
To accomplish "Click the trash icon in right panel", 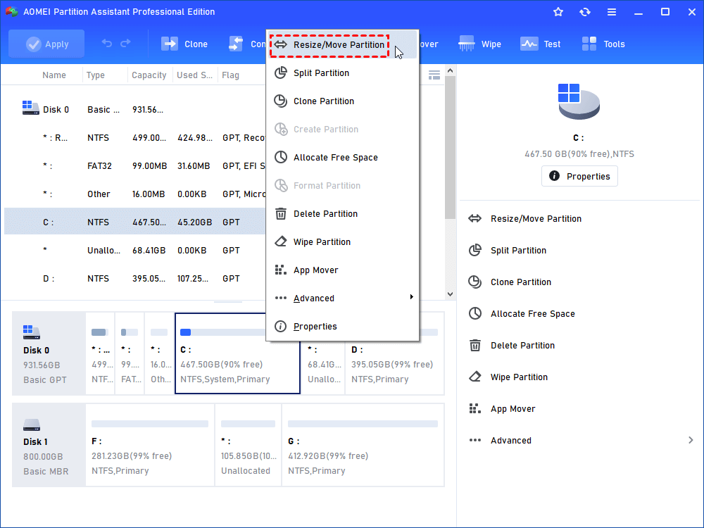I will coord(475,345).
